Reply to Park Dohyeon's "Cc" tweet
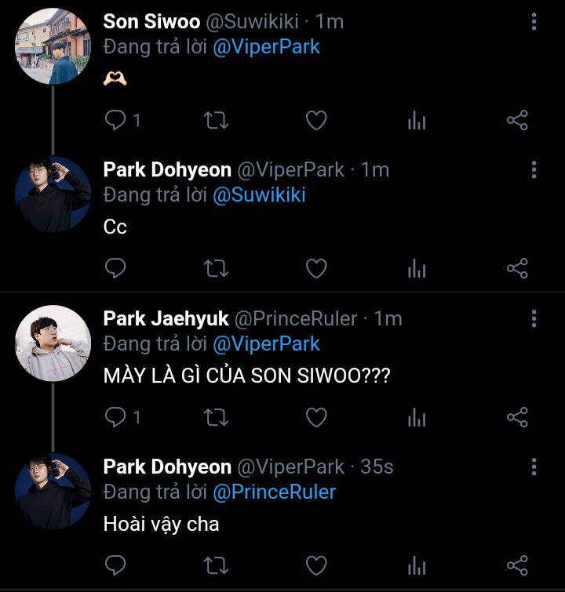This screenshot has width=565, height=592. pos(116,269)
